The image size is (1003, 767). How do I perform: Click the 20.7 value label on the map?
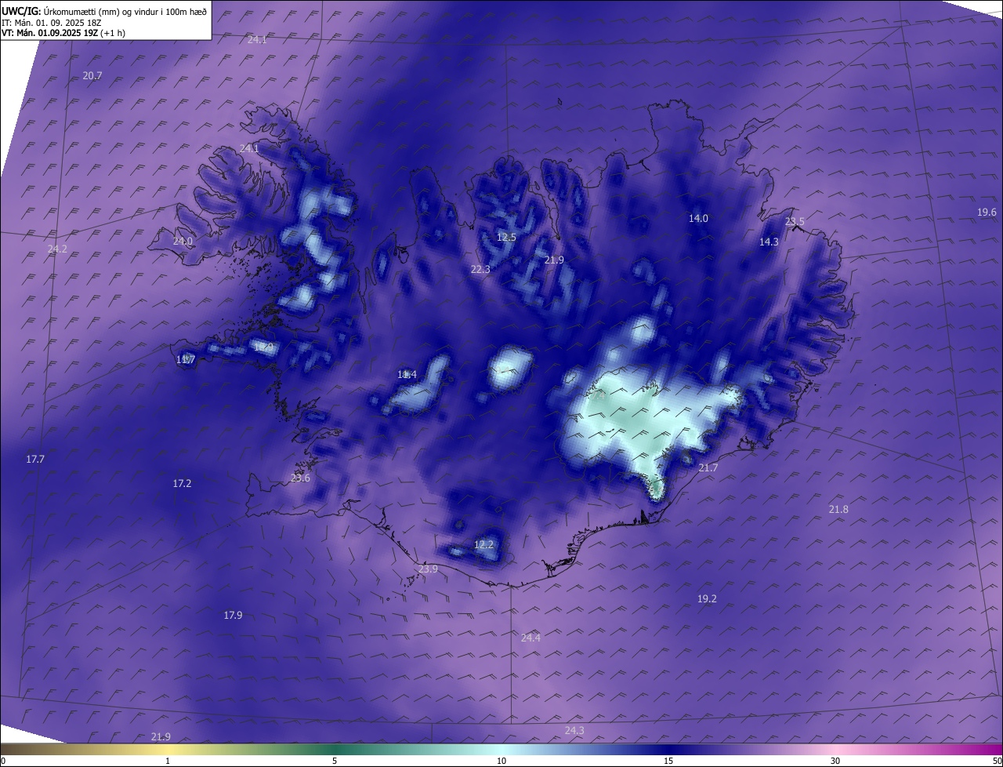tap(92, 75)
